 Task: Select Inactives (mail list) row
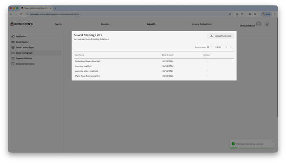tap(154, 66)
